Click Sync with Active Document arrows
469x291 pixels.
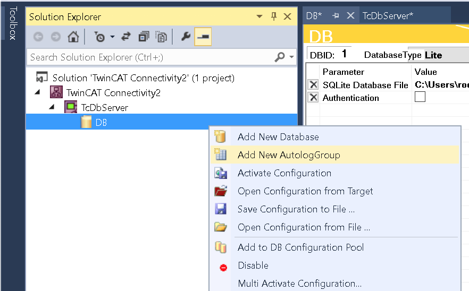[126, 37]
